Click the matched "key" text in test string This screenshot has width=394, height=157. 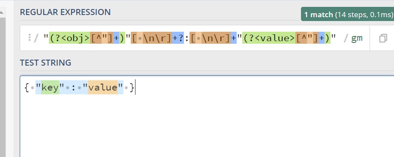coord(50,88)
